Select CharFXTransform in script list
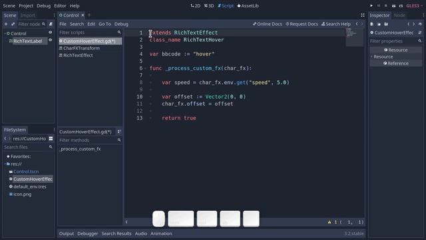Viewport: 426px width, 240px height. coord(81,48)
